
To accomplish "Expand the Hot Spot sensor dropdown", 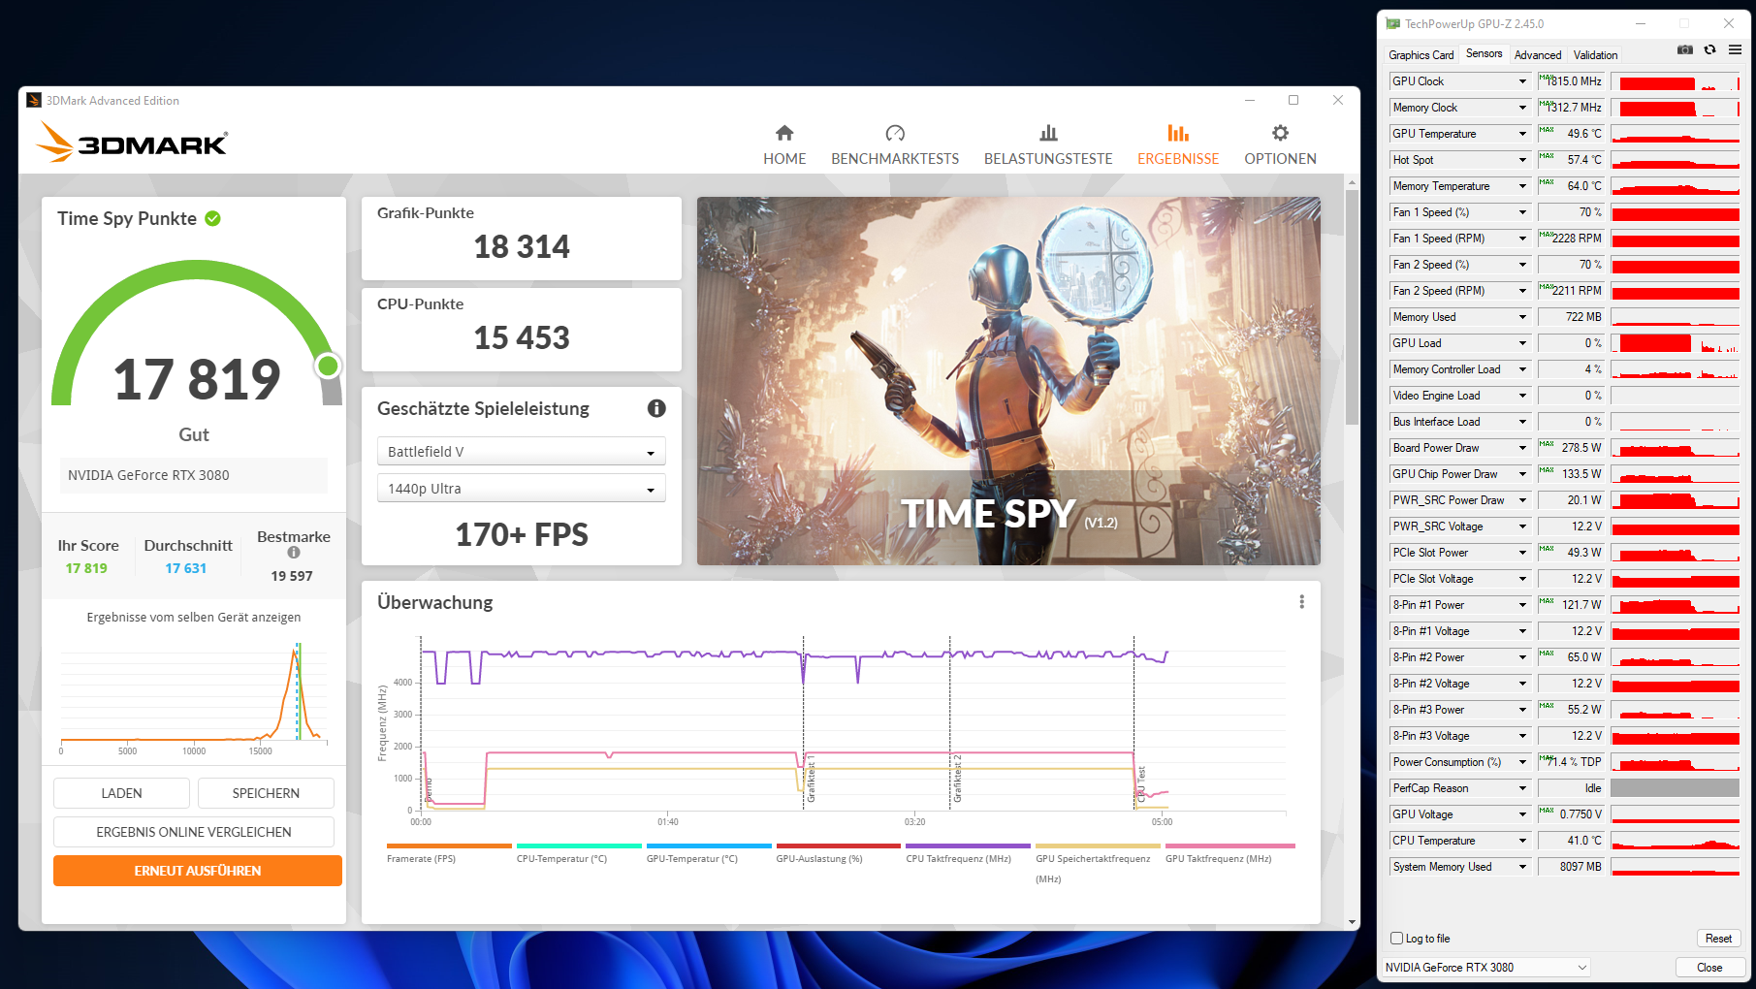I will (x=1522, y=160).
